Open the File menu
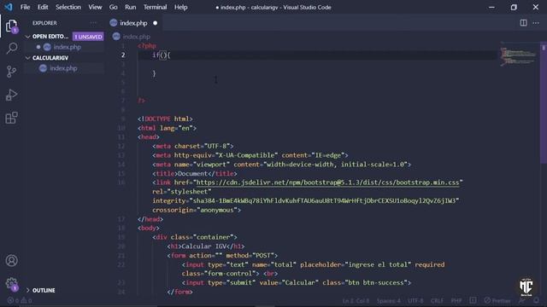Viewport: 547px width, 307px height. [x=25, y=7]
